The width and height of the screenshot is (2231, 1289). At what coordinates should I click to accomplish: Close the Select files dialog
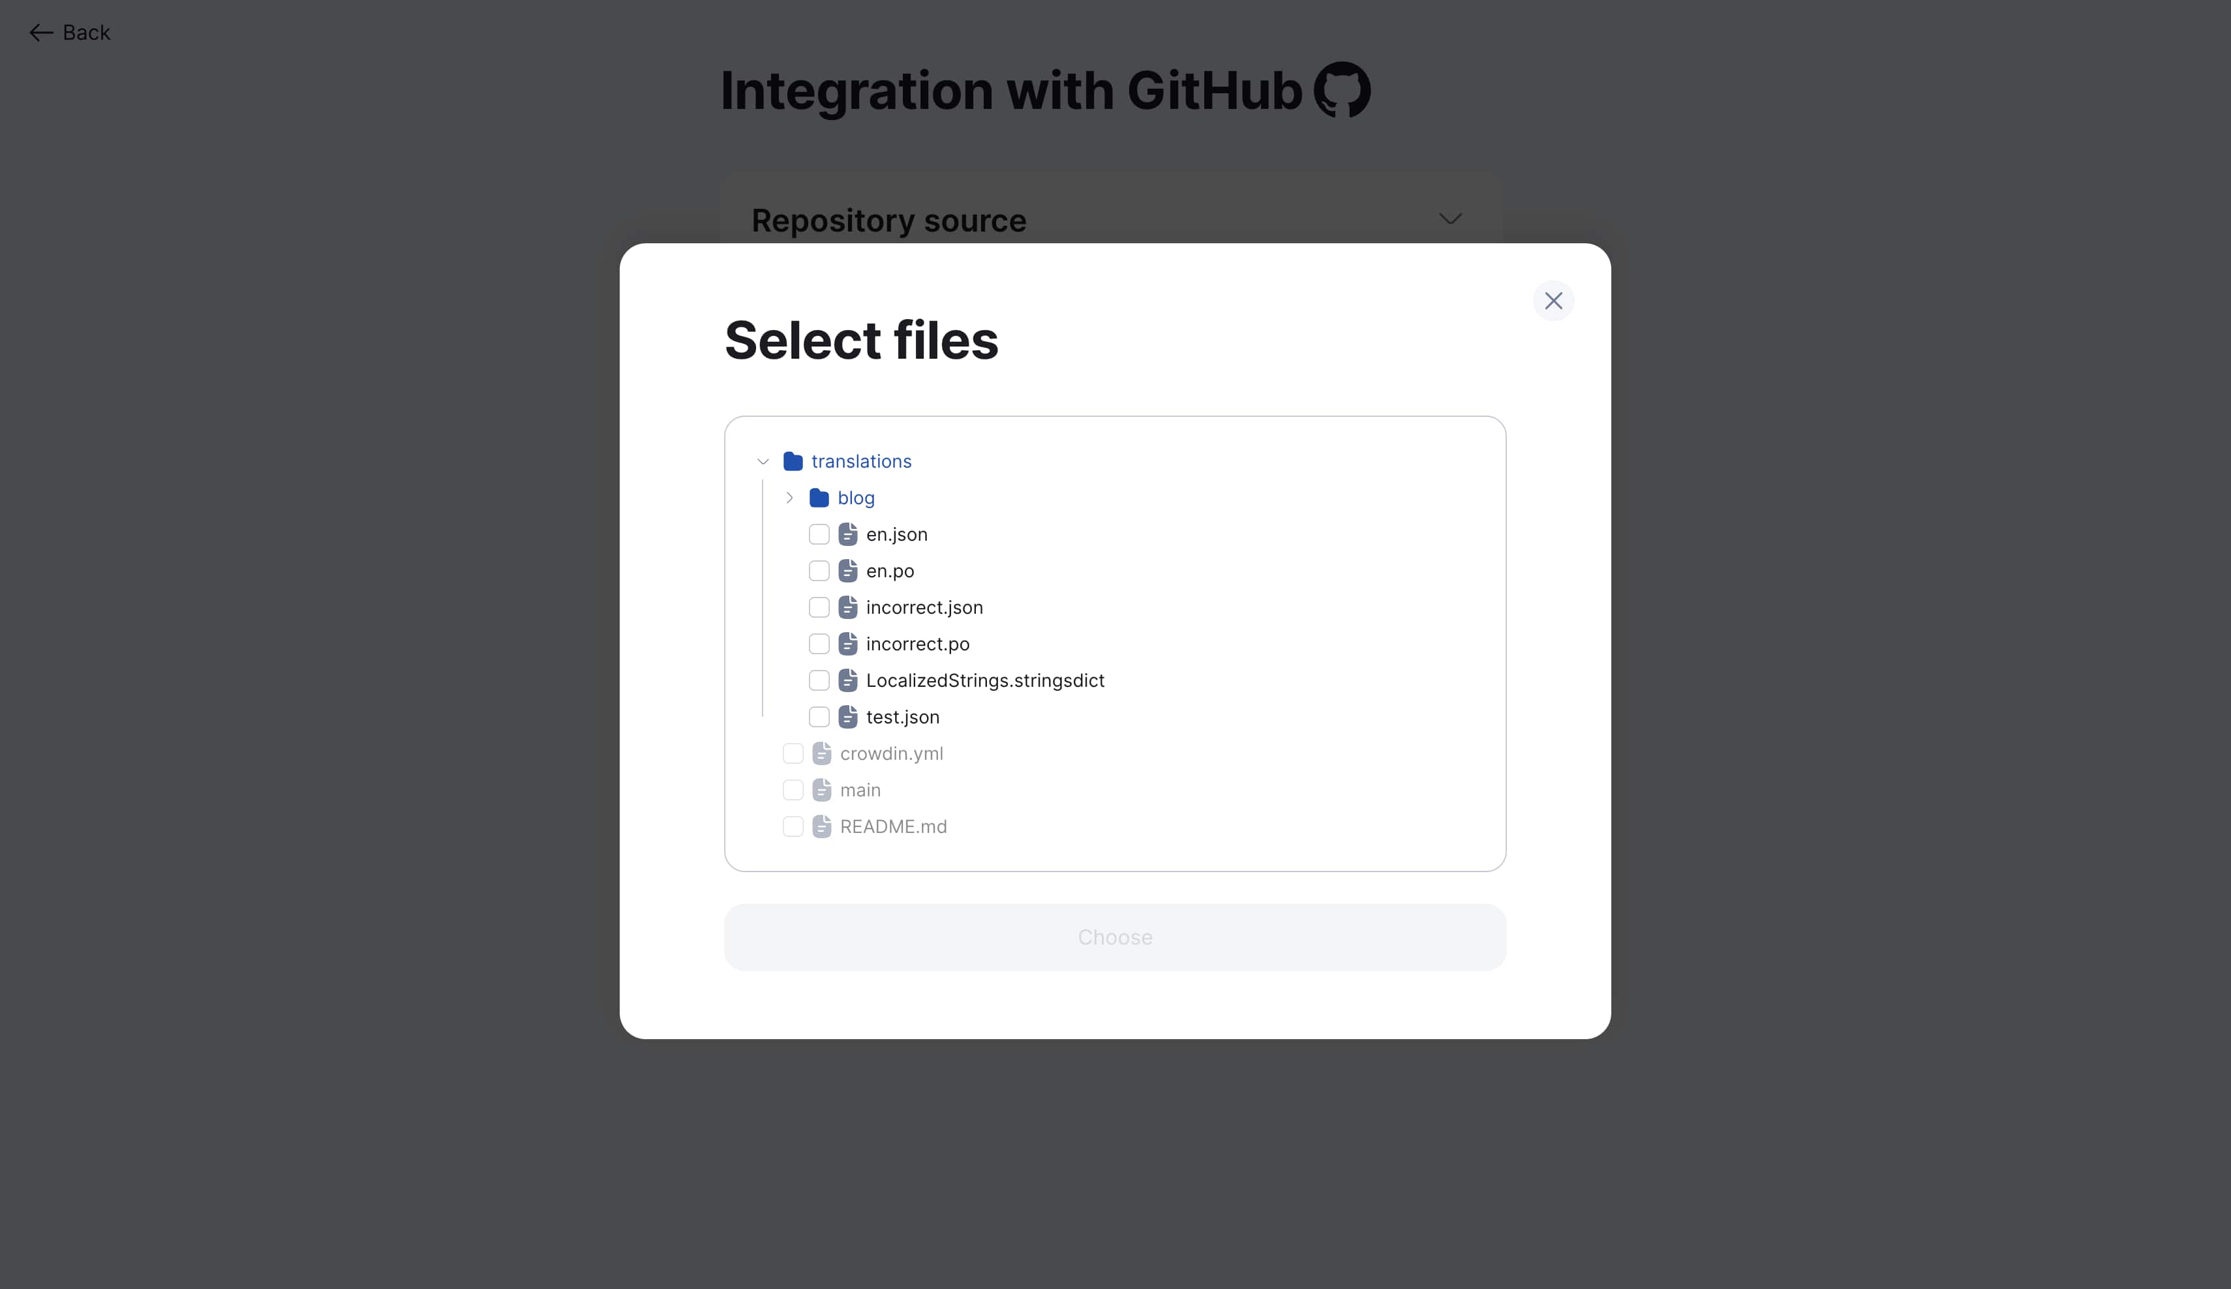click(1553, 301)
